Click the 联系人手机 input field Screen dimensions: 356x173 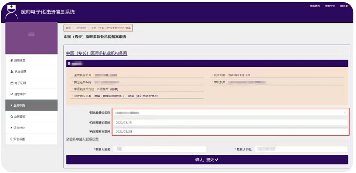point(301,150)
